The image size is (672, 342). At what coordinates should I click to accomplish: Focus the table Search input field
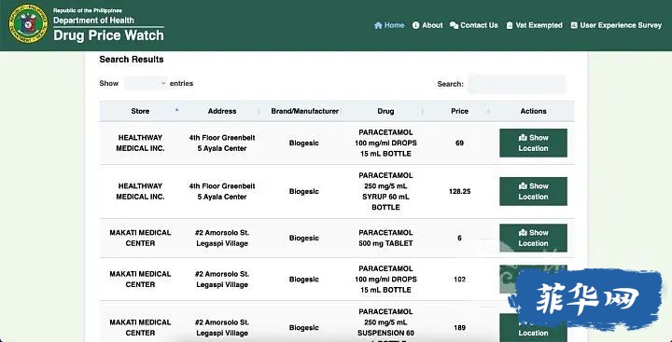pyautogui.click(x=517, y=84)
